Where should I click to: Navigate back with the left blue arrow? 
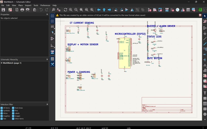coord(99,10)
